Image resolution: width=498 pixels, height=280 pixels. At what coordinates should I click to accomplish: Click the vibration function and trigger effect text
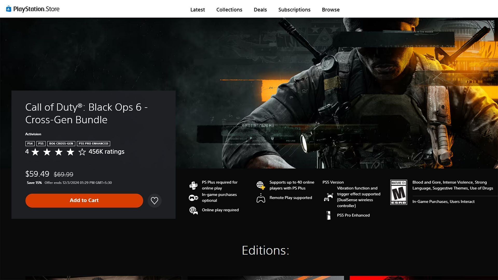click(359, 197)
